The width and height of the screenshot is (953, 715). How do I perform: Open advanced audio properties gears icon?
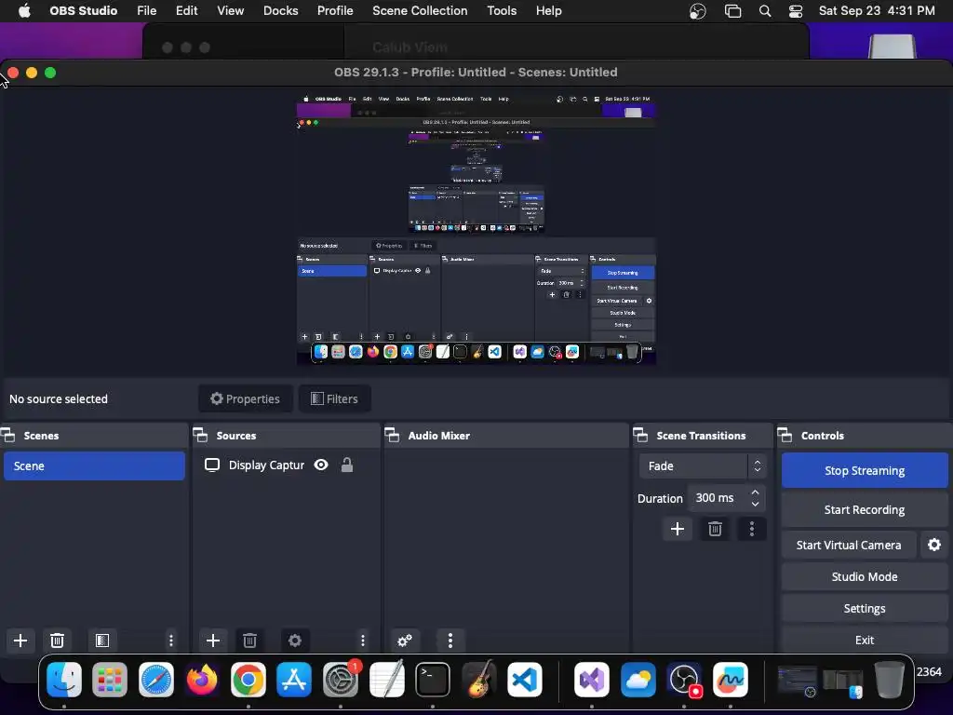point(405,641)
